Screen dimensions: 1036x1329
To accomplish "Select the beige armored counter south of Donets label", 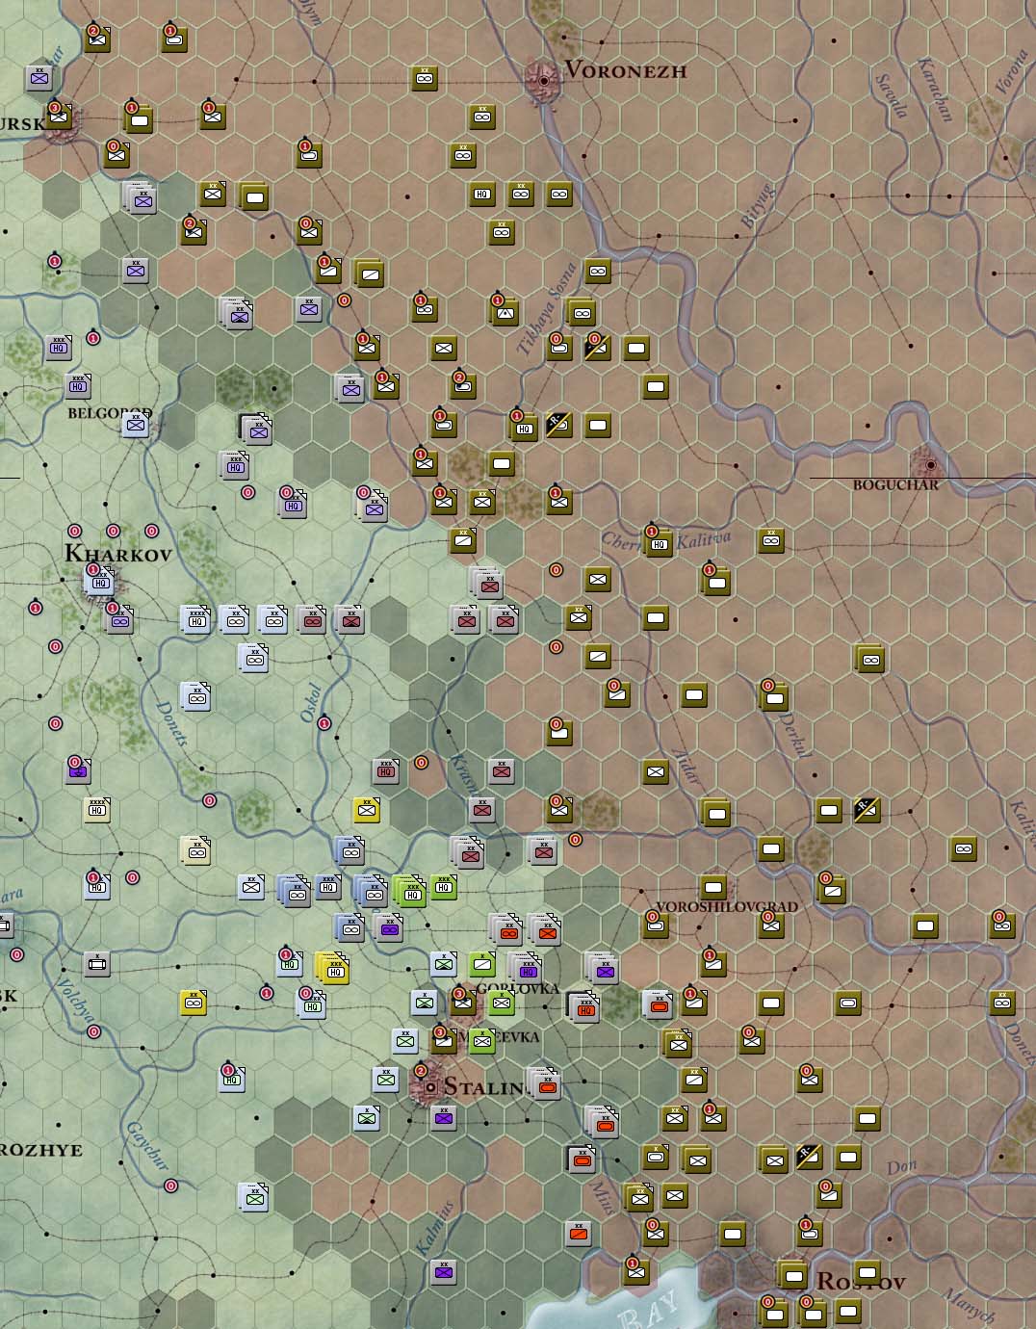I will coord(196,849).
